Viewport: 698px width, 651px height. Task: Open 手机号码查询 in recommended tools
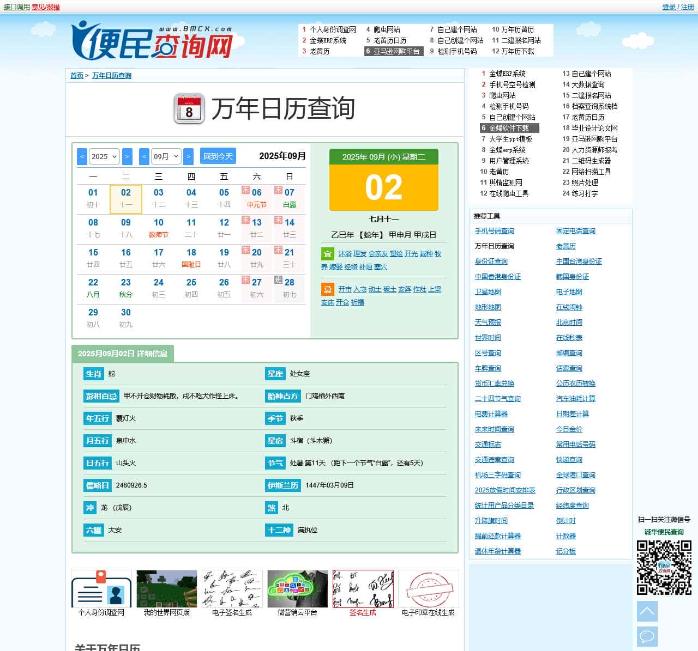494,231
